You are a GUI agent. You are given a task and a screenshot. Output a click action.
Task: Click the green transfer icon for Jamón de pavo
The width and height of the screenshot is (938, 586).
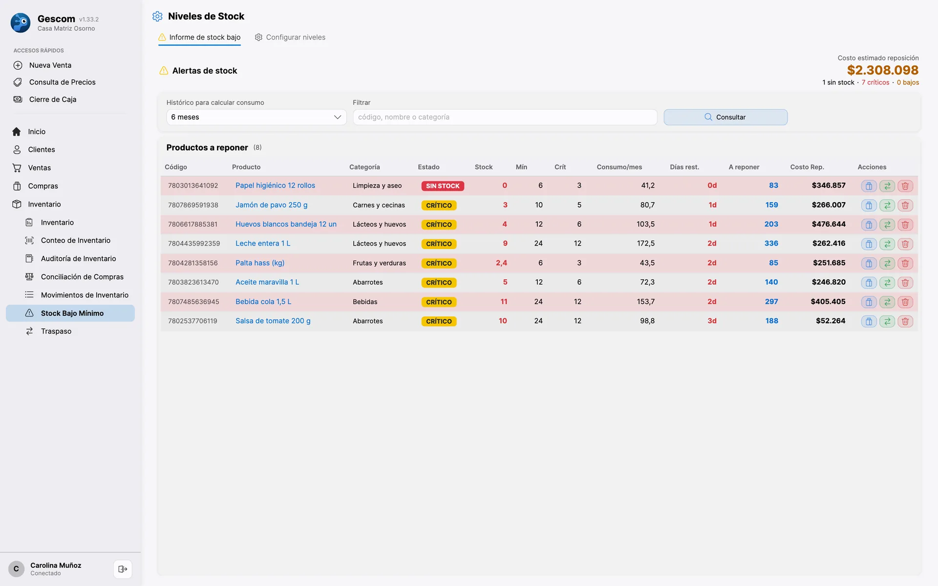pos(887,205)
